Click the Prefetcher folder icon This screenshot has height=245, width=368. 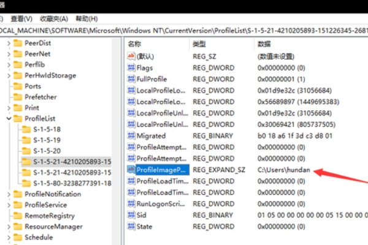[x=17, y=97]
